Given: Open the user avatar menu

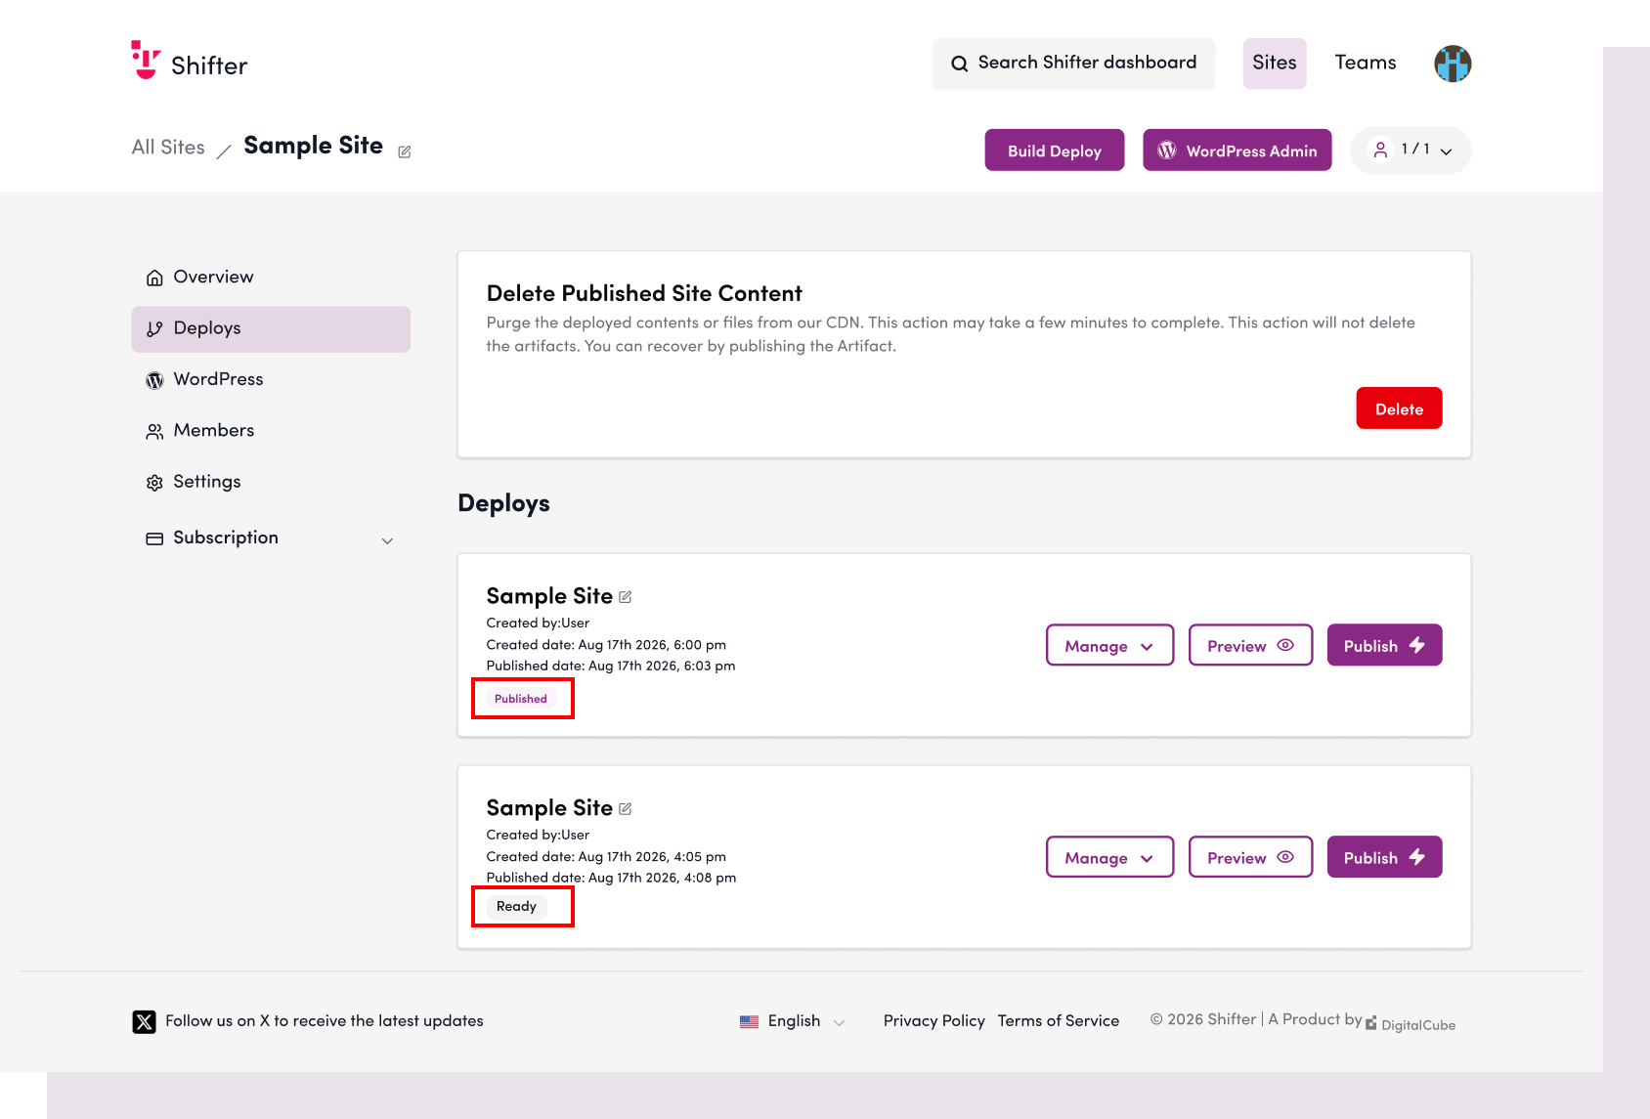Looking at the screenshot, I should point(1453,64).
